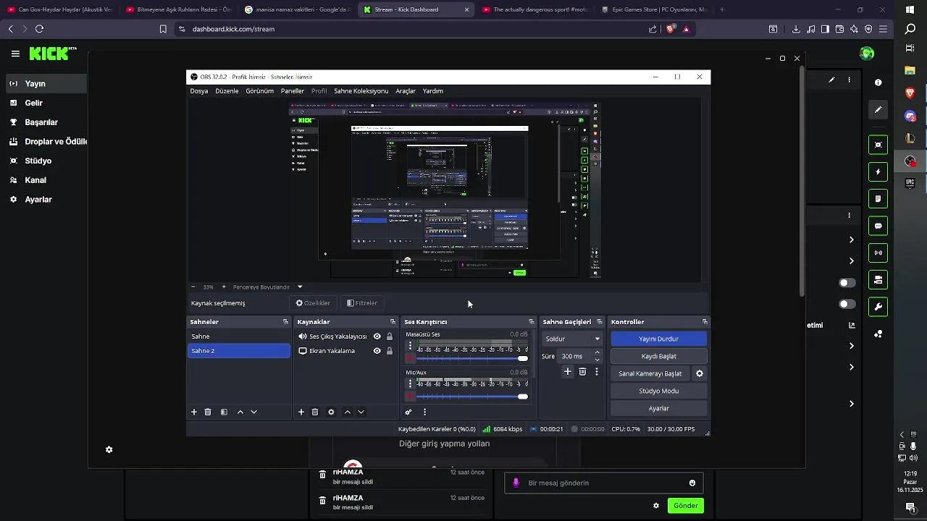This screenshot has height=521, width=927.
Task: Open scene filters icon in Sahneler footer
Action: 224,412
